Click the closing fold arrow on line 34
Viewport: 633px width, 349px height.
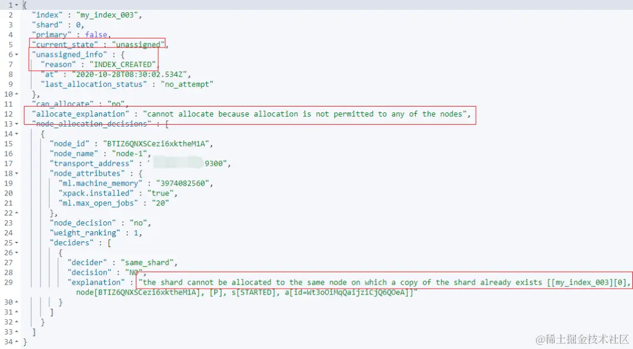coord(16,342)
